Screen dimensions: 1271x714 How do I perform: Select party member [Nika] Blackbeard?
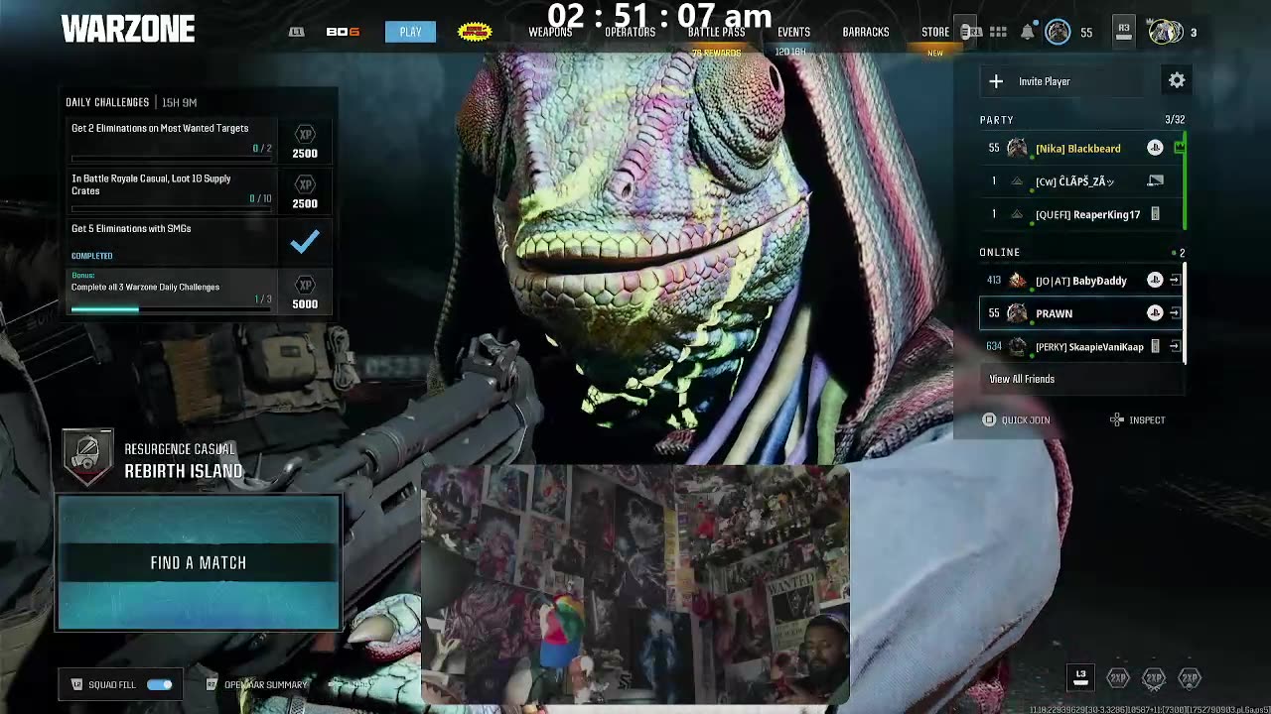tap(1080, 148)
